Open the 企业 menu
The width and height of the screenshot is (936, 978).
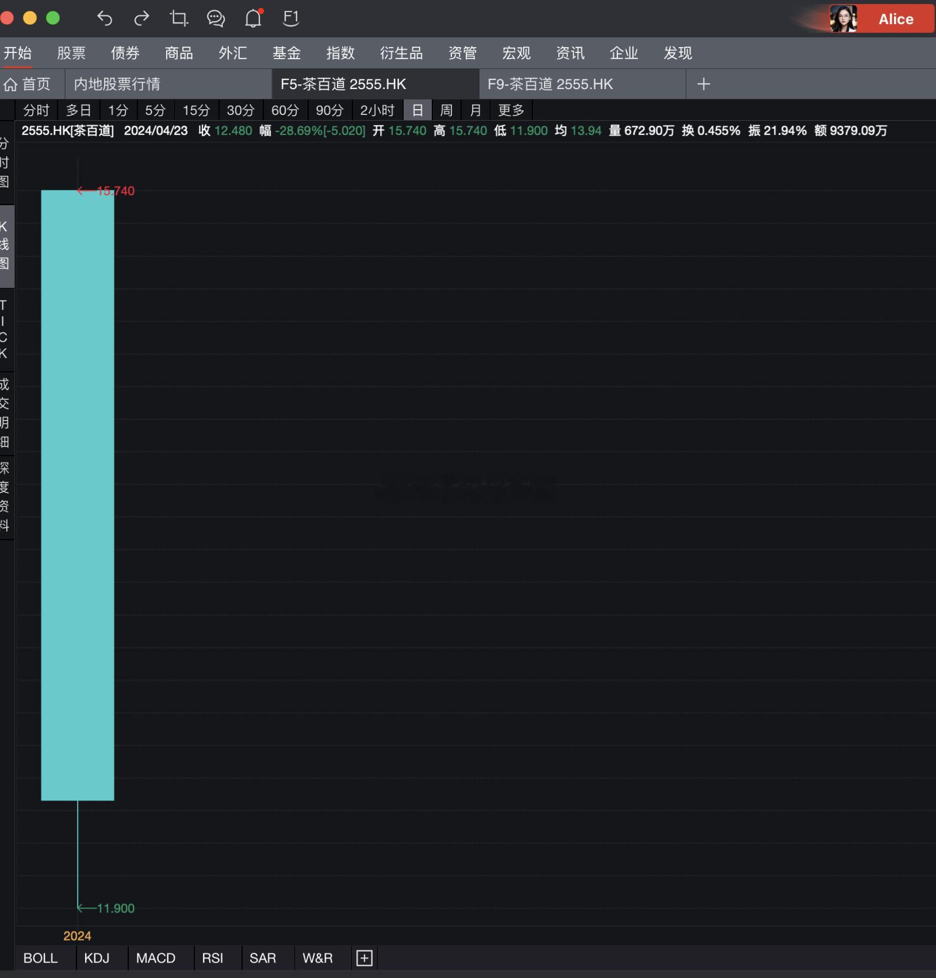click(x=624, y=53)
